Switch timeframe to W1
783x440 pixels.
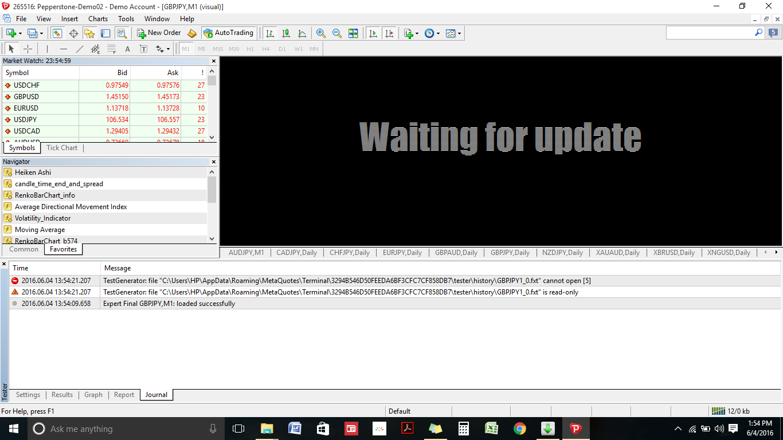pyautogui.click(x=299, y=49)
